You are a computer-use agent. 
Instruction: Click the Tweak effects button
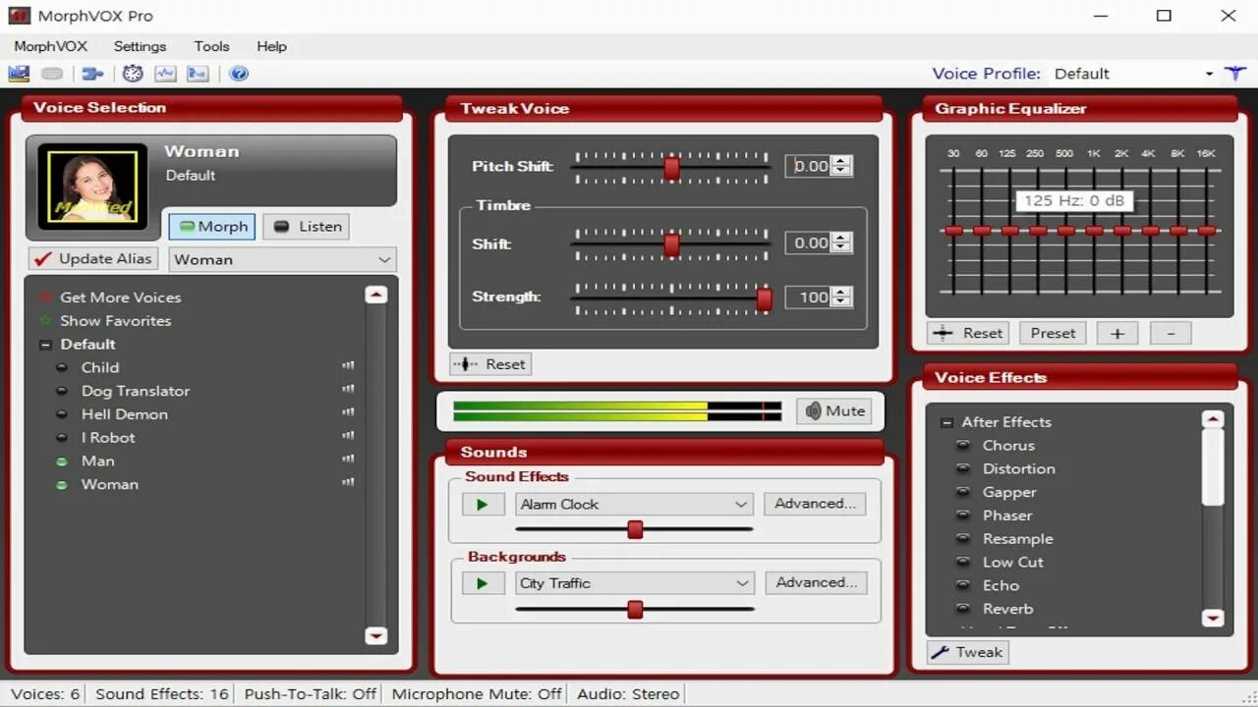pos(968,653)
